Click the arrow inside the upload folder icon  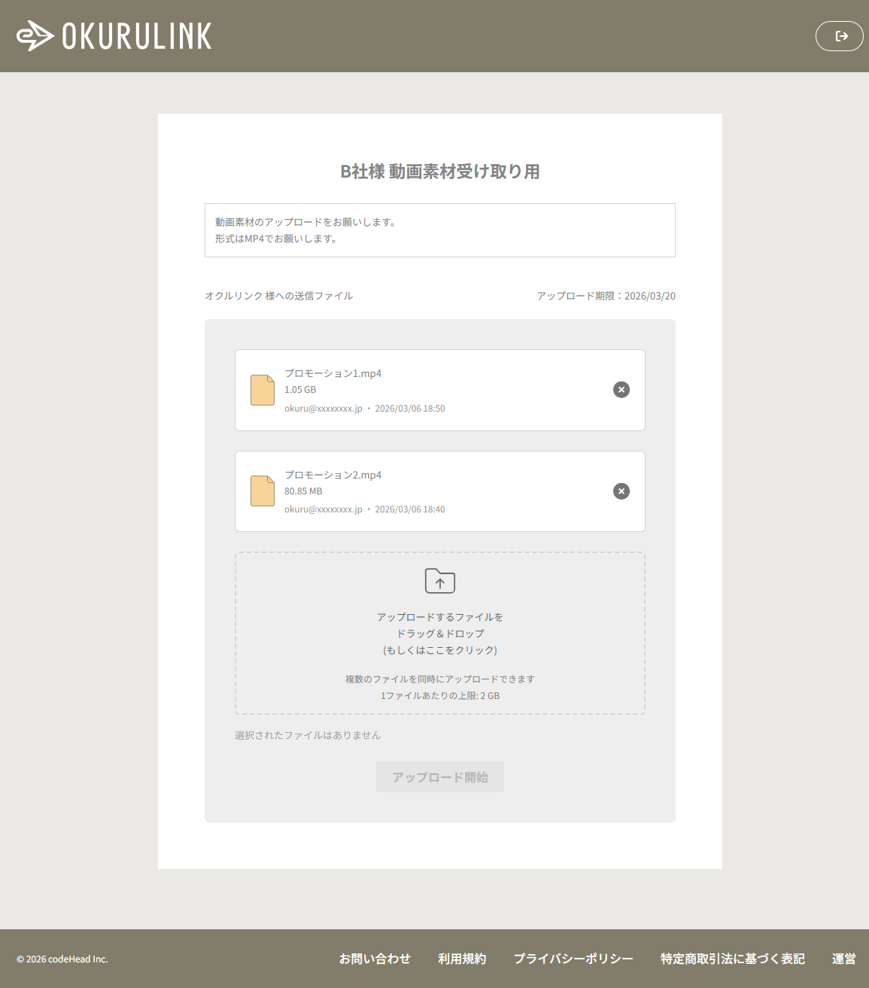pyautogui.click(x=439, y=582)
